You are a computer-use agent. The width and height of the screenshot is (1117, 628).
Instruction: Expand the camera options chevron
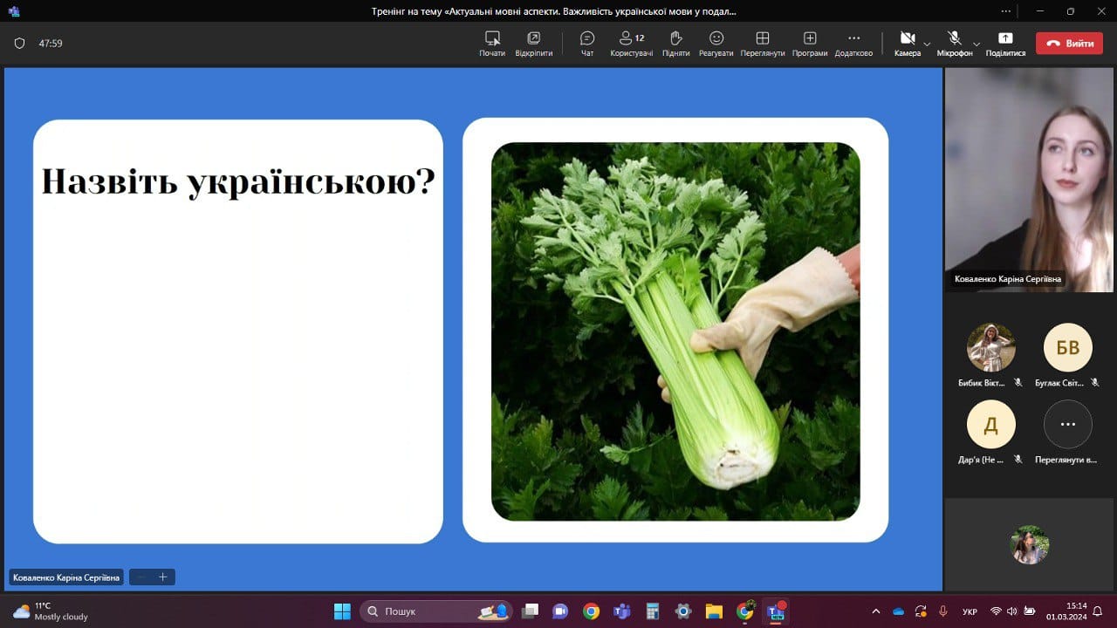(927, 44)
